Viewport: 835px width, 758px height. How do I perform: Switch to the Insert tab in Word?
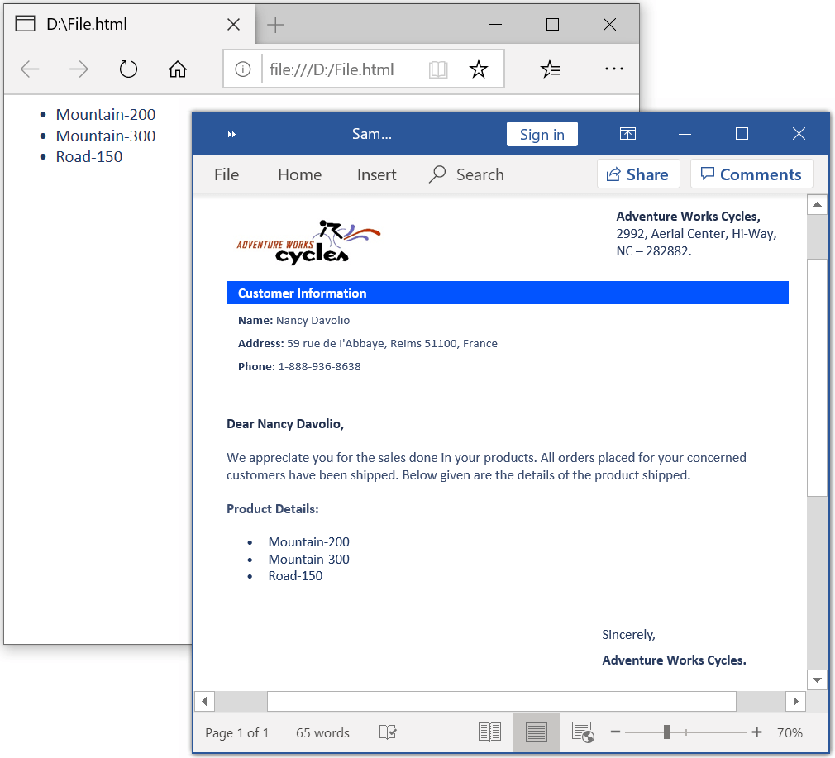376,174
